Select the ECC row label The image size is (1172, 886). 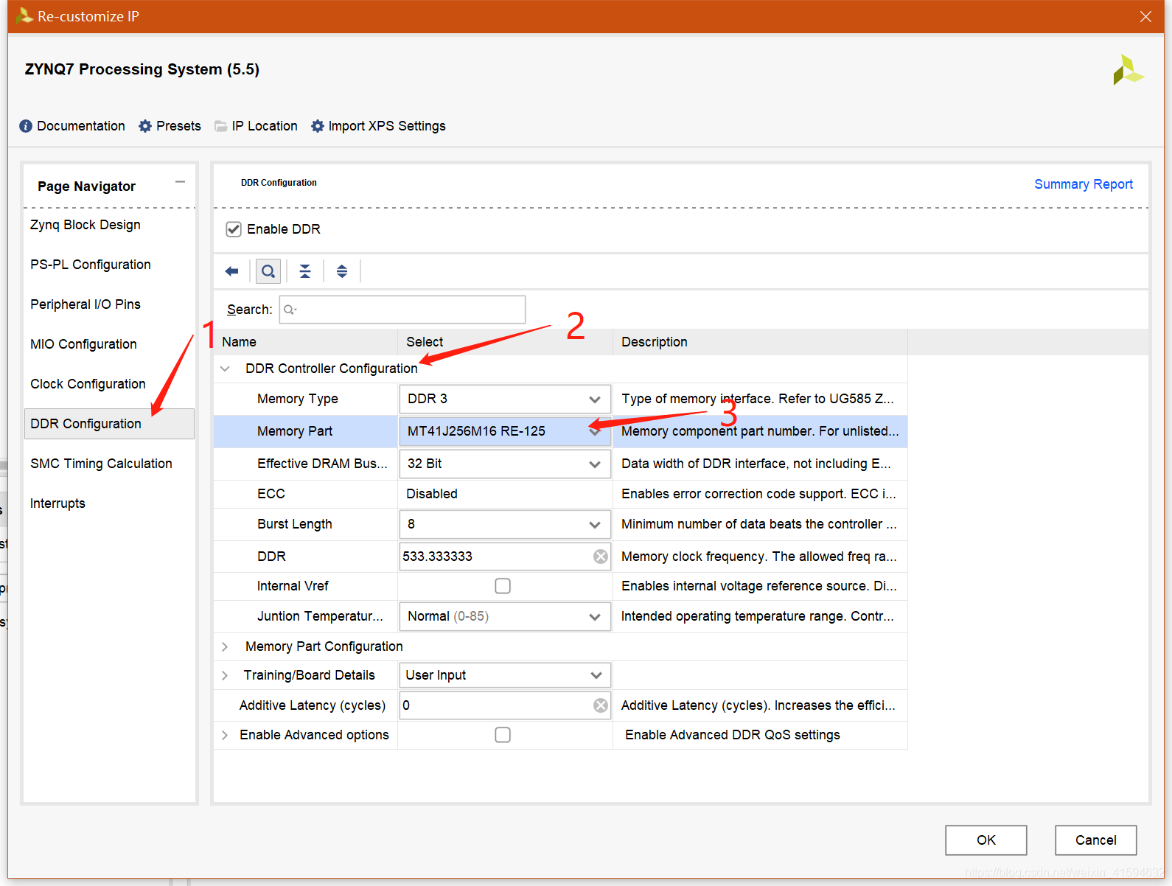click(271, 494)
